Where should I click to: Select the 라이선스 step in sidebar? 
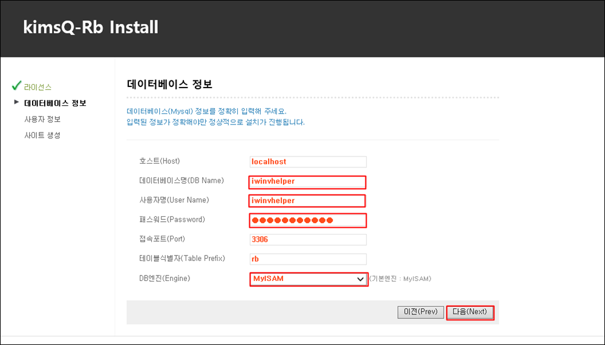pos(38,87)
